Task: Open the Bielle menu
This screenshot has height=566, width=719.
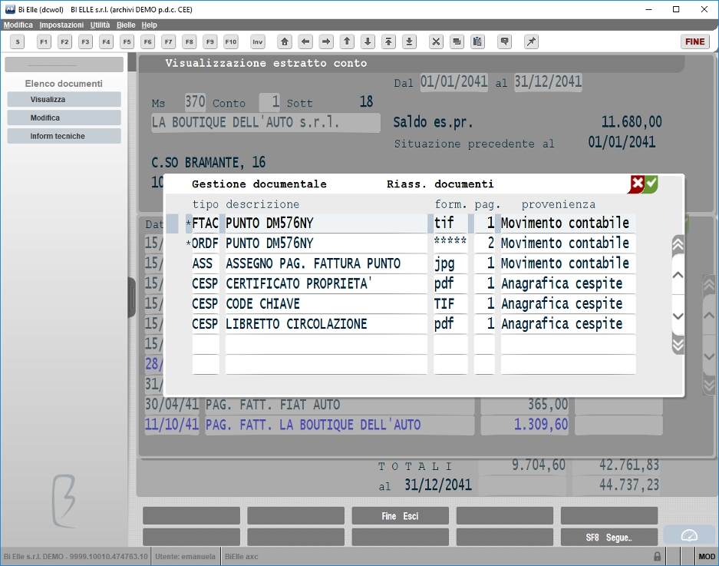Action: click(x=126, y=25)
